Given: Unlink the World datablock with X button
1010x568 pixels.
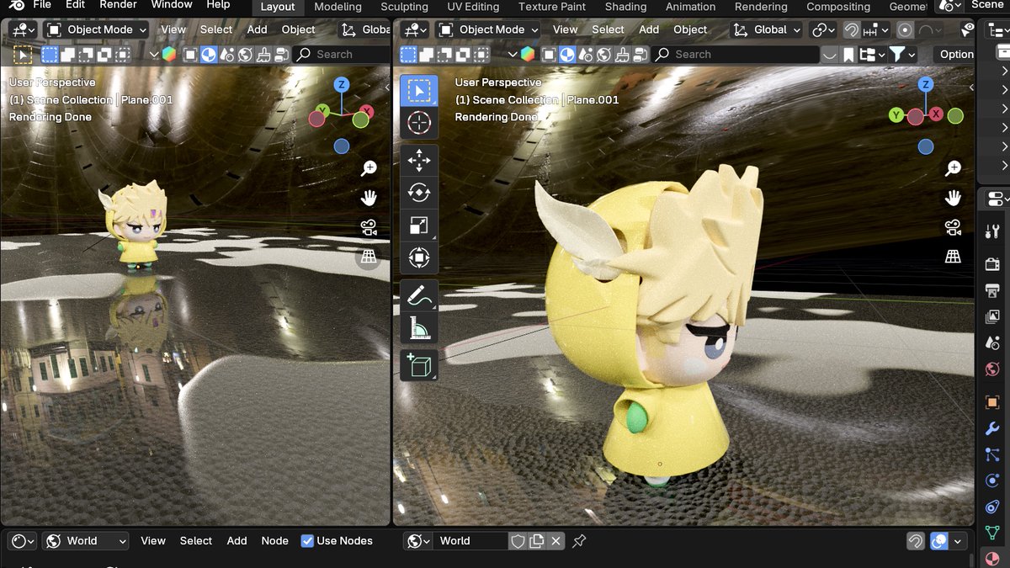Looking at the screenshot, I should [555, 541].
